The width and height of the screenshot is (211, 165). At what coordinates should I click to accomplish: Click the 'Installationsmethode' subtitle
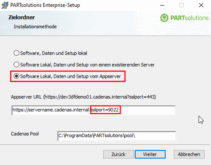pyautogui.click(x=35, y=27)
